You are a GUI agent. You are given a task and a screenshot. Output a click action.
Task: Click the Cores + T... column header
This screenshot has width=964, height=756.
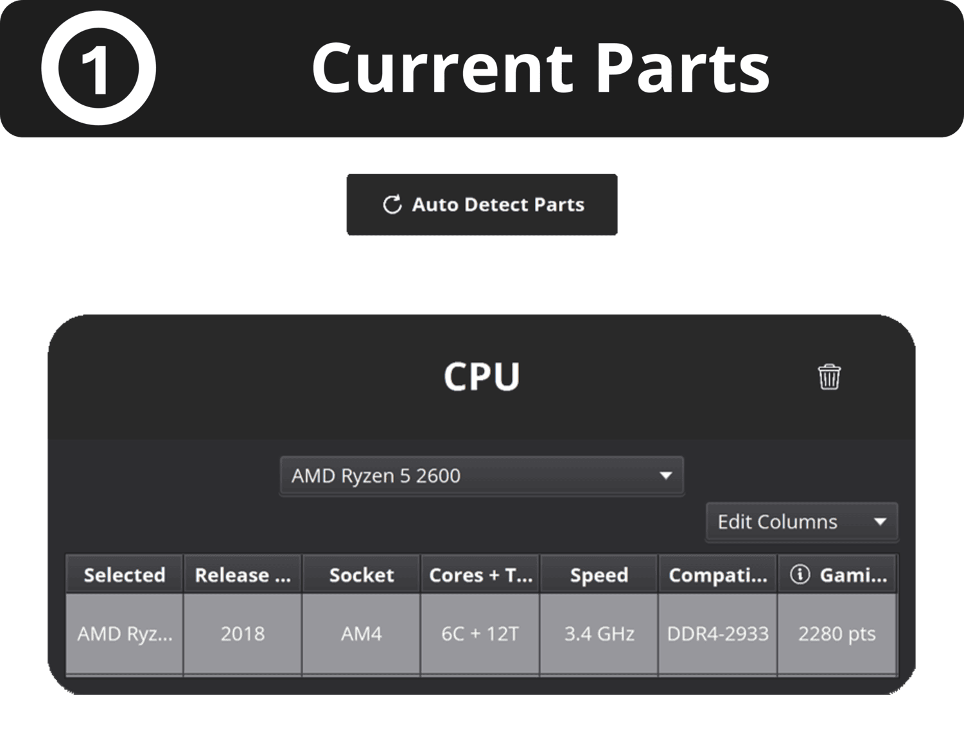coord(480,574)
